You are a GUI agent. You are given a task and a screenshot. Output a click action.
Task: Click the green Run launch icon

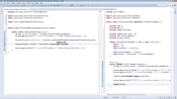click(55, 5)
